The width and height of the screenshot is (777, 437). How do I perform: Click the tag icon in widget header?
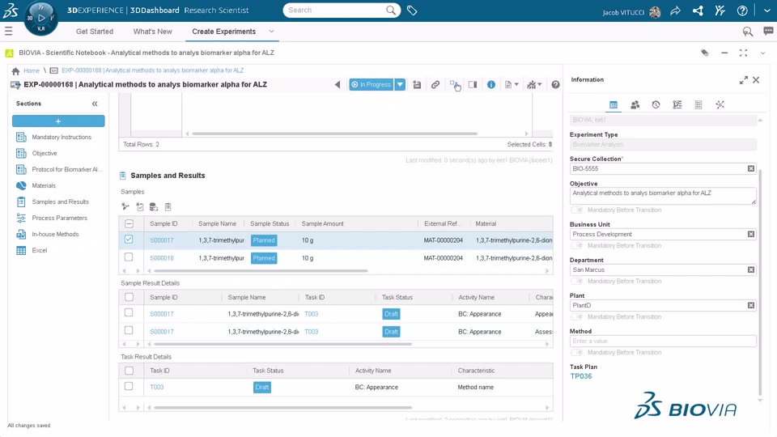point(705,53)
